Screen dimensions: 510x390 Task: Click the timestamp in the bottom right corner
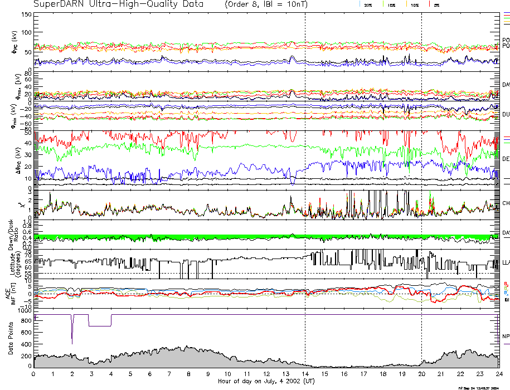[x=482, y=387]
